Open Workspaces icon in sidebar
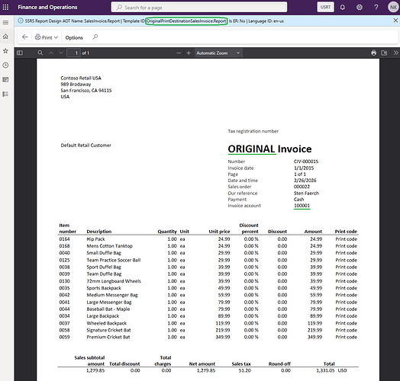 tap(5, 80)
